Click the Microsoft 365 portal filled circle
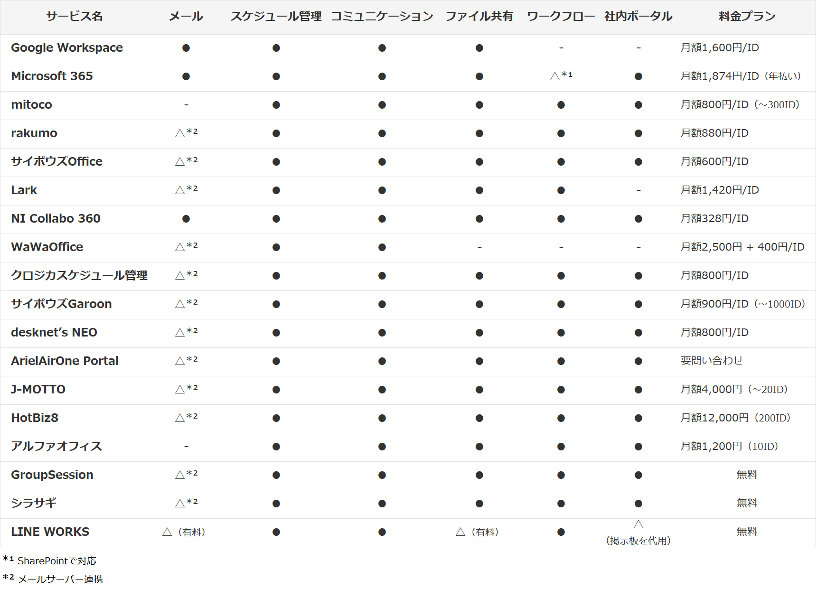816x589 pixels. [638, 76]
